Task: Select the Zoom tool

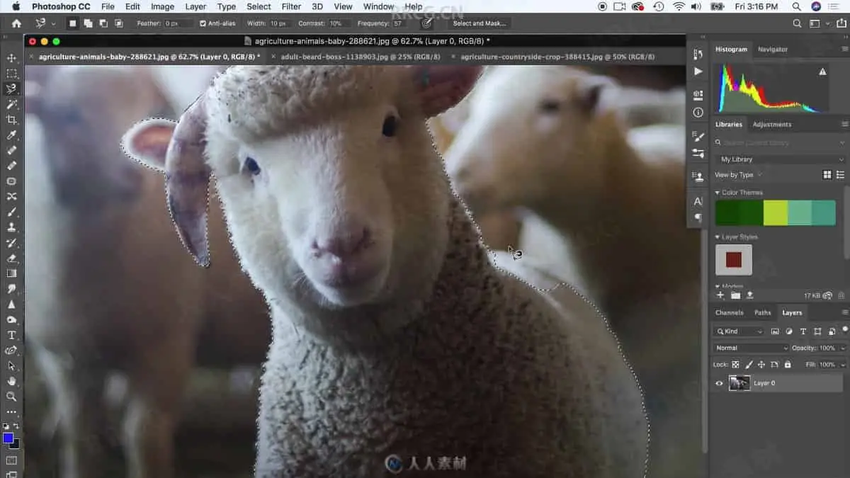Action: pyautogui.click(x=11, y=397)
